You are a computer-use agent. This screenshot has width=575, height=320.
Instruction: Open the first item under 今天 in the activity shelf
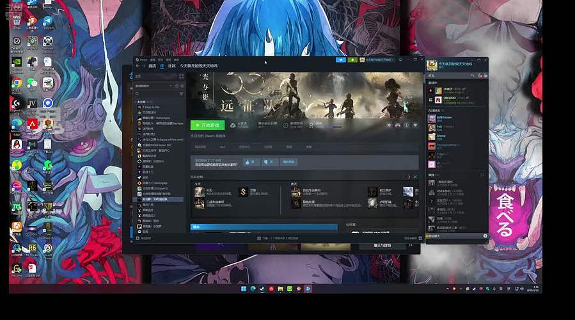(x=200, y=191)
